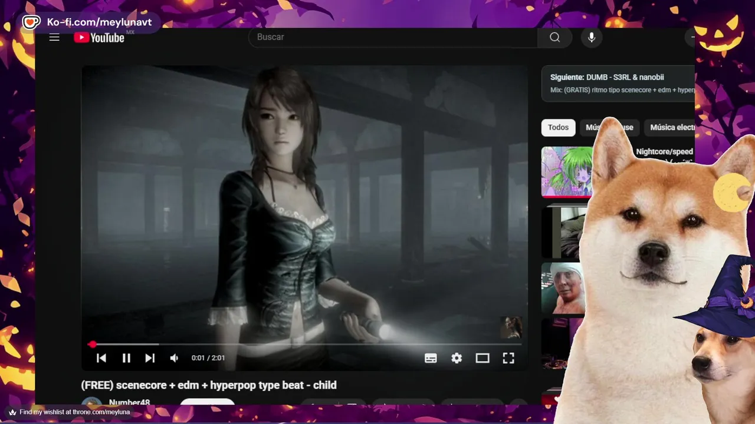
Task: Open the Number48 channel avatar
Action: pyautogui.click(x=91, y=402)
